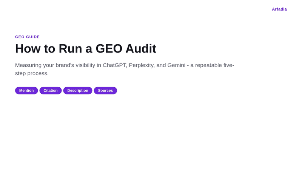Click the word repeatable in the subtitle
The image size is (302, 170).
point(208,65)
